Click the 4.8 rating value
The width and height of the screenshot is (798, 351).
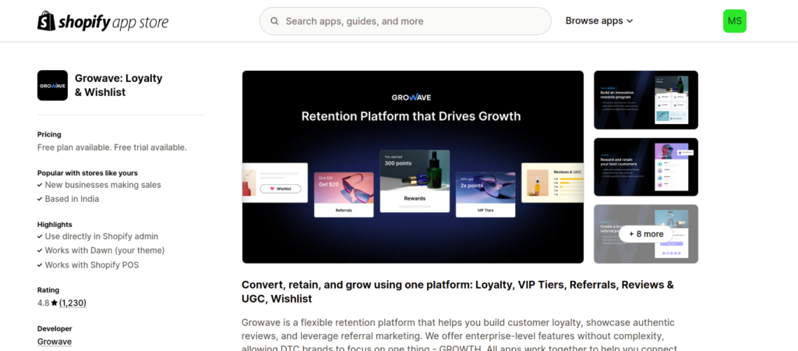(x=44, y=303)
